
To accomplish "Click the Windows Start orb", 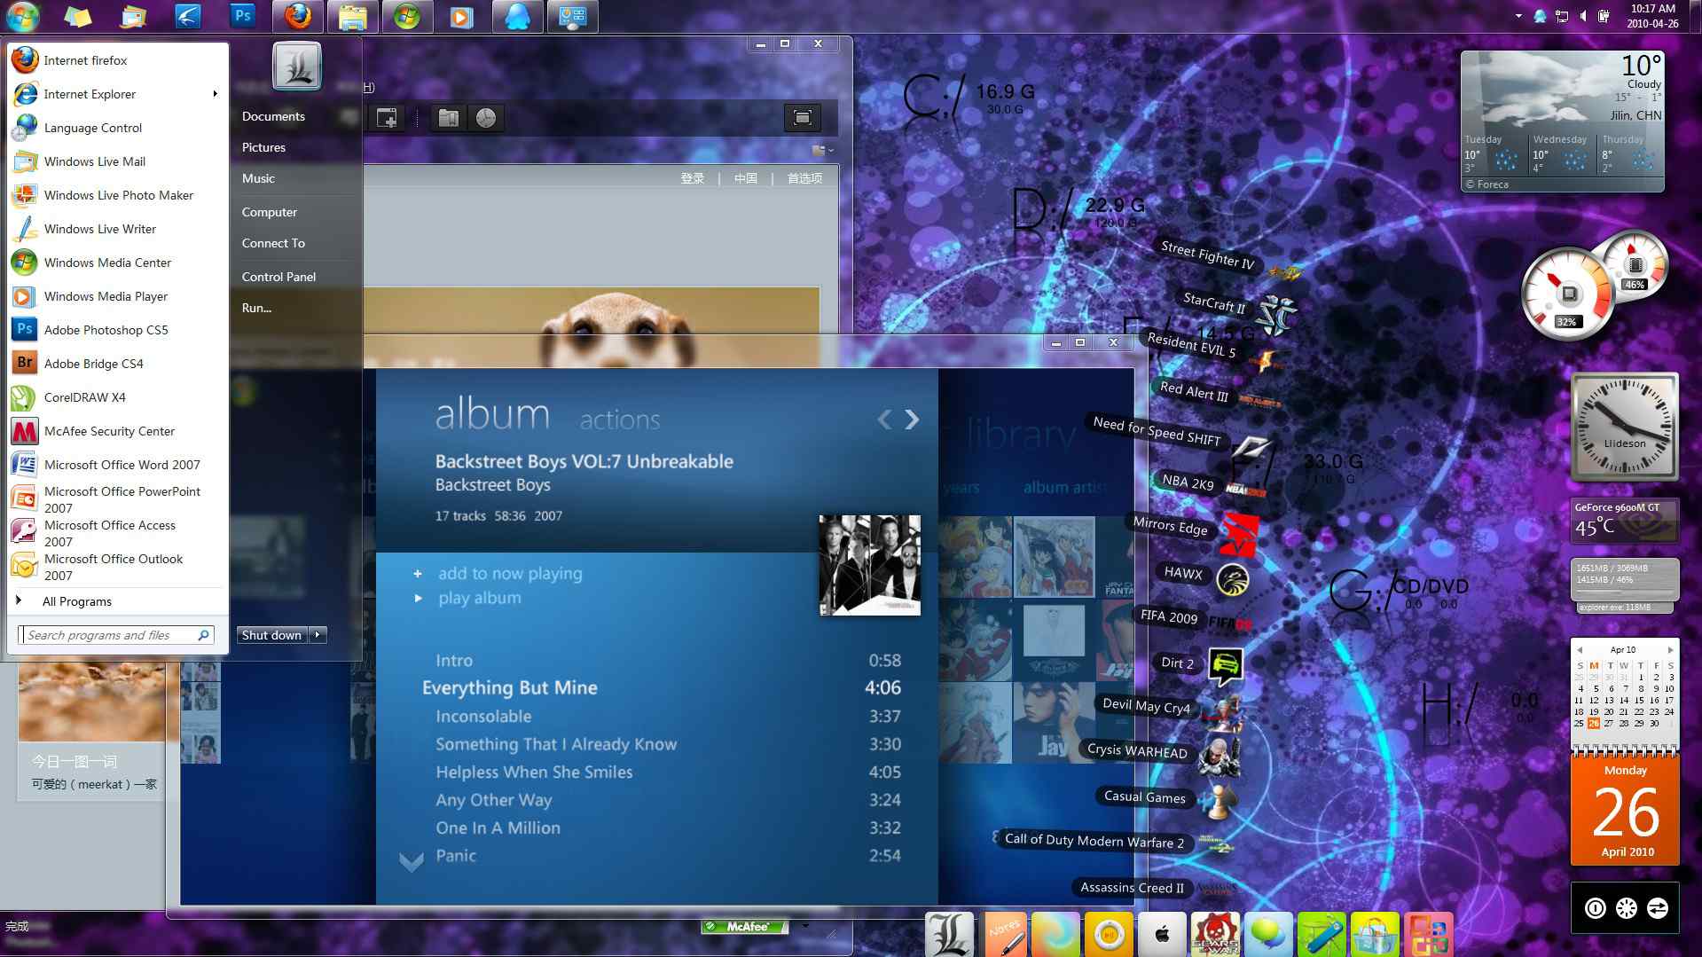I will coord(23,16).
